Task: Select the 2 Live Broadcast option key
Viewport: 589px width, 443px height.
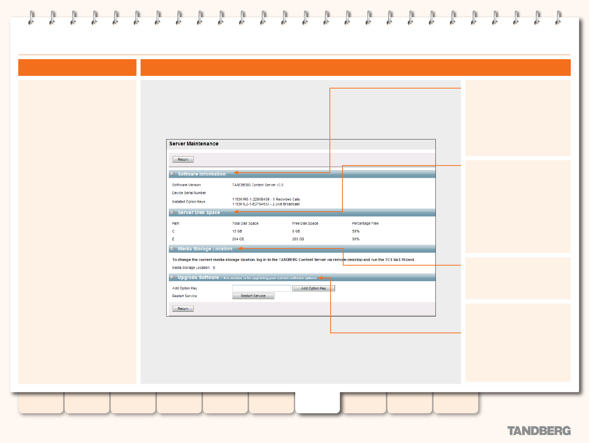Action: point(266,204)
